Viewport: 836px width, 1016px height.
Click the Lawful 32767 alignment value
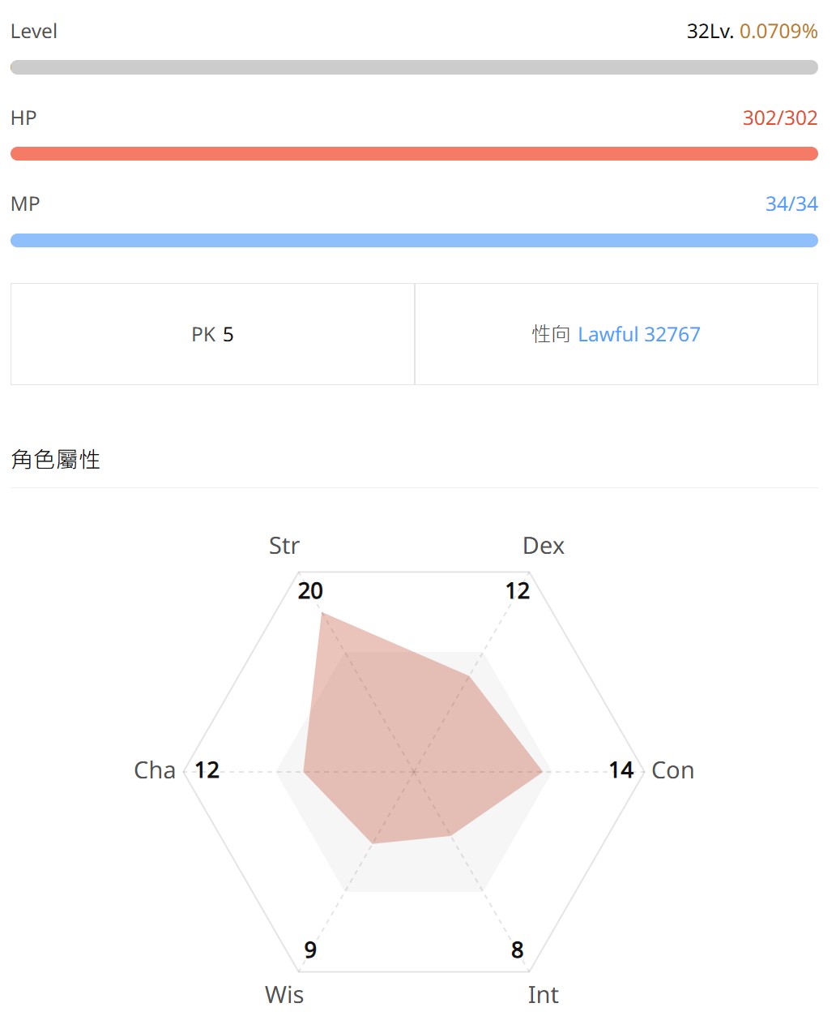point(638,334)
